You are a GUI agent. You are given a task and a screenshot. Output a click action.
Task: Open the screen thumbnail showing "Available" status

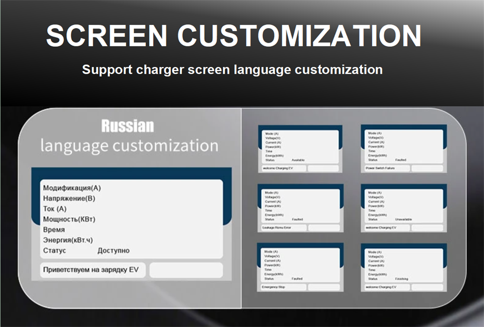[x=300, y=149]
